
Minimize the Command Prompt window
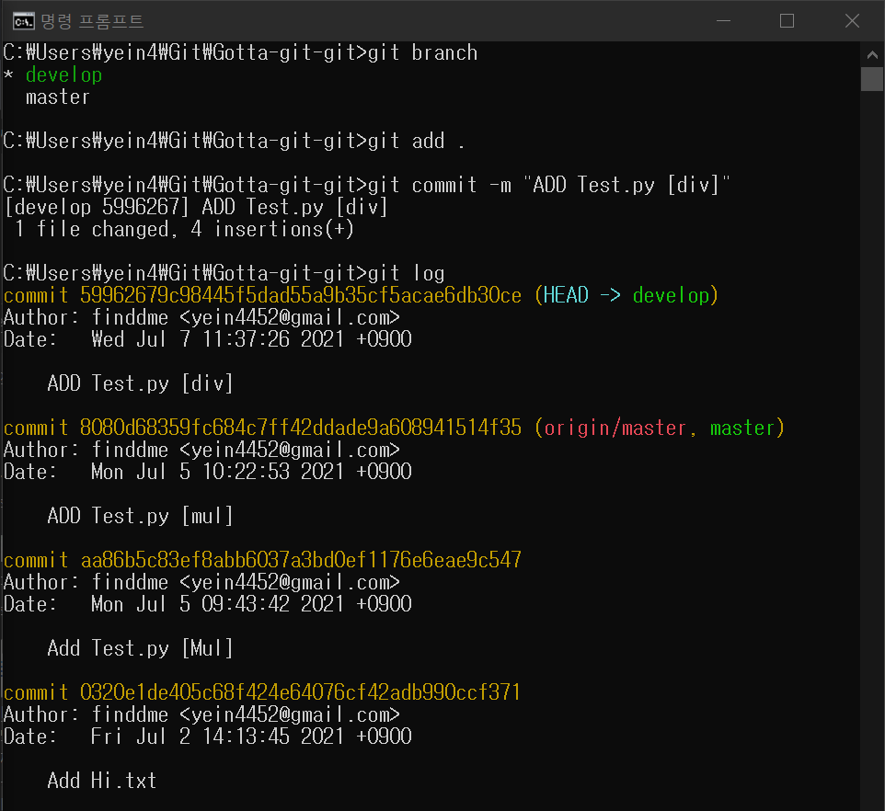[x=724, y=21]
